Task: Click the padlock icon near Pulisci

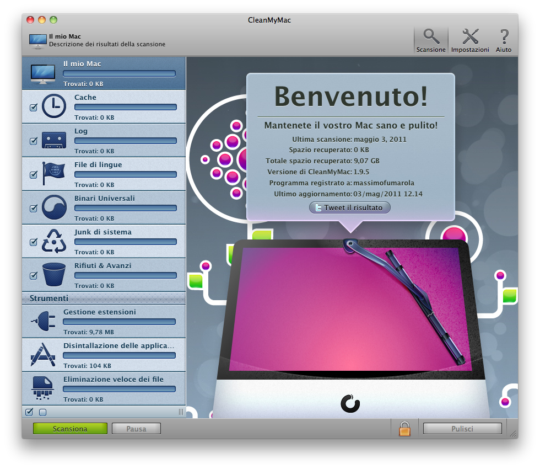Action: tap(404, 429)
